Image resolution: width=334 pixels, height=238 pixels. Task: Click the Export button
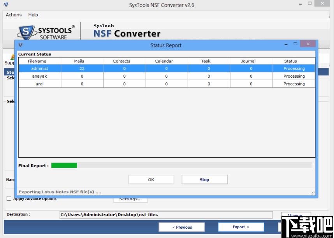(241, 227)
